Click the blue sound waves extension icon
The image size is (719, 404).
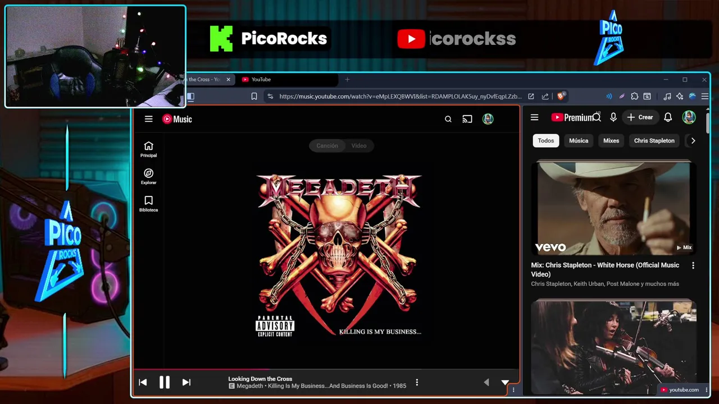point(609,97)
